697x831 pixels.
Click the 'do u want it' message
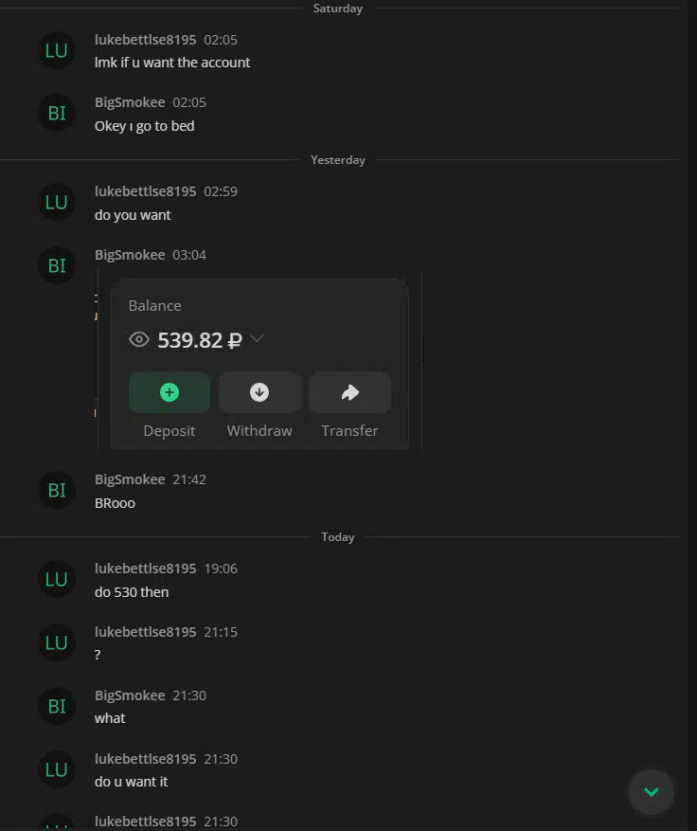pos(132,782)
